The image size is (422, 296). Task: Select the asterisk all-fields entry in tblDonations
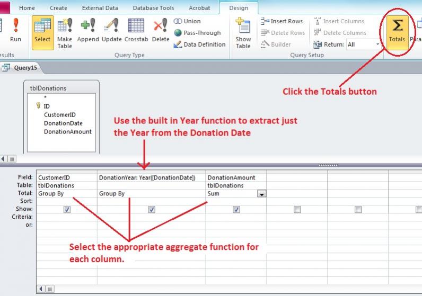point(45,97)
